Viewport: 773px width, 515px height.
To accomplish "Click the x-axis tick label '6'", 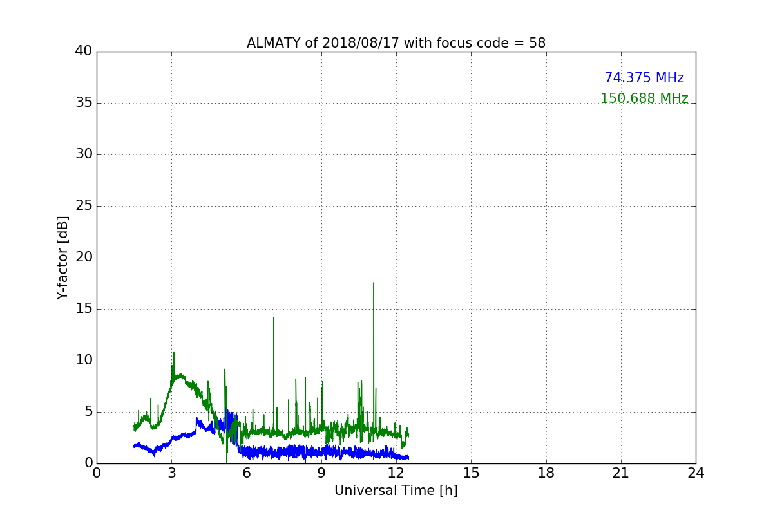I will point(247,473).
